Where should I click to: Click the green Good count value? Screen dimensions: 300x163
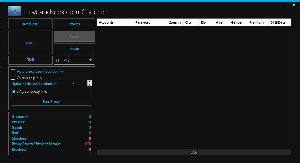click(x=90, y=127)
